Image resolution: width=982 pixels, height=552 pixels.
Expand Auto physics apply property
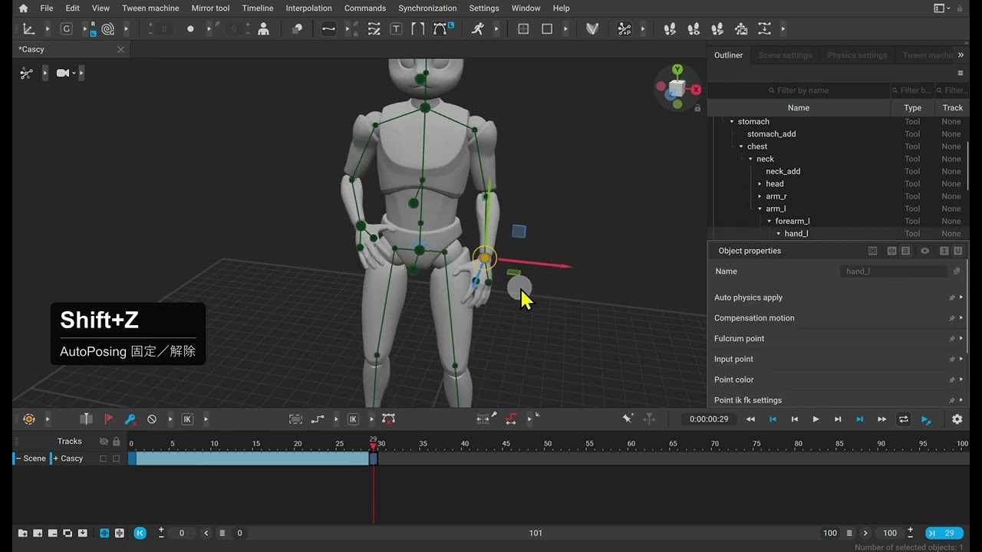pos(961,297)
